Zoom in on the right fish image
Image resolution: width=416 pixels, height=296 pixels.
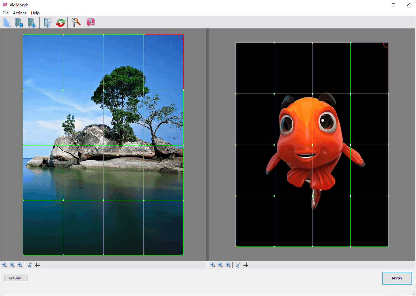coord(213,265)
